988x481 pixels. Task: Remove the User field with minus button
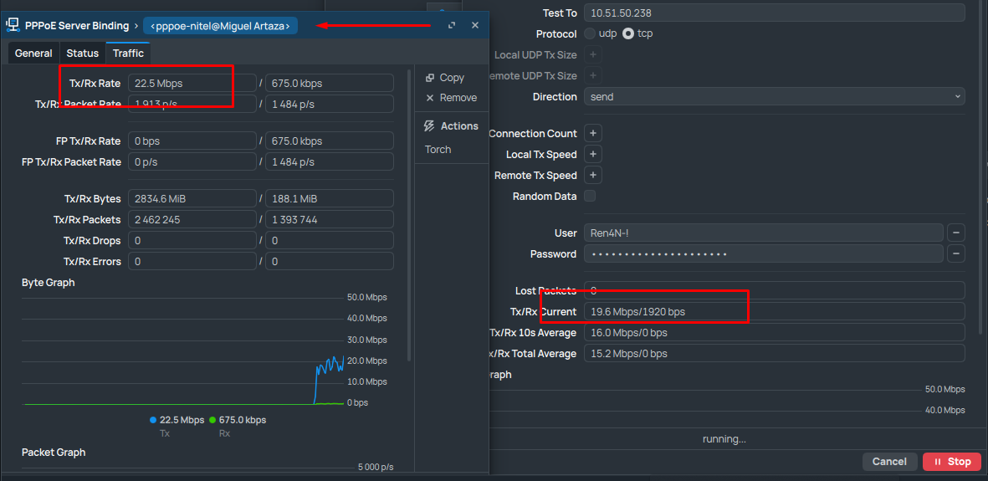(955, 233)
